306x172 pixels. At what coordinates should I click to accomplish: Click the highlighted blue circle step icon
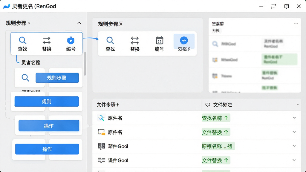point(184,40)
